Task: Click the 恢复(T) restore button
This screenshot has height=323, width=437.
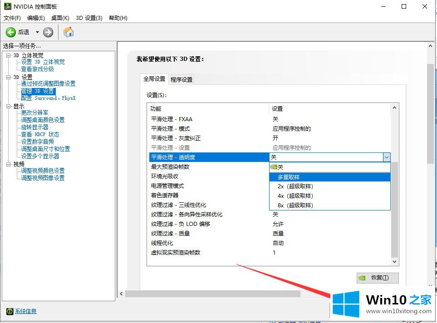Action: click(378, 278)
